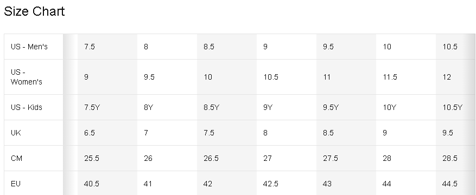Screen dimensions: 476x195
Task: Select the US - Women's row label
Action: [x=34, y=77]
